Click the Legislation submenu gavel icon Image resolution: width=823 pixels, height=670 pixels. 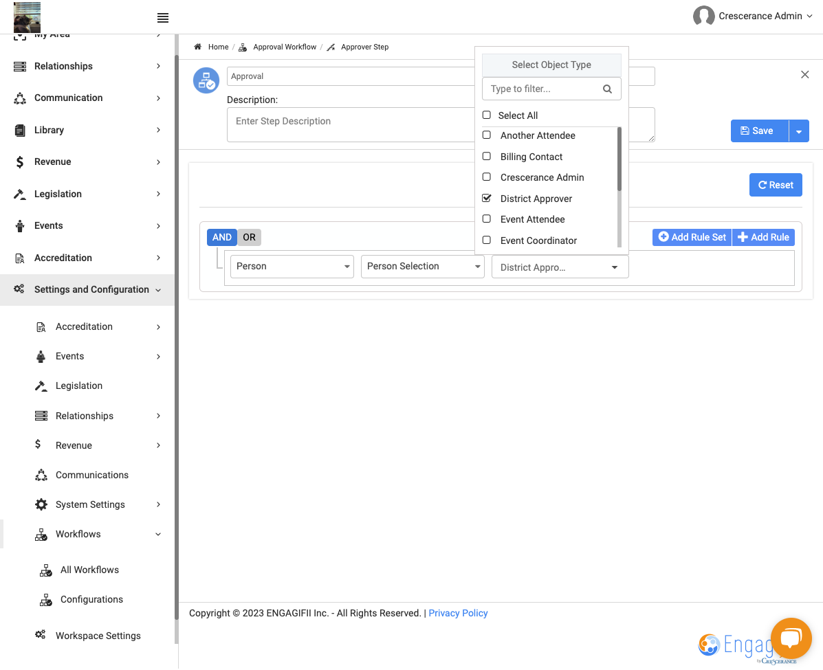pyautogui.click(x=41, y=386)
